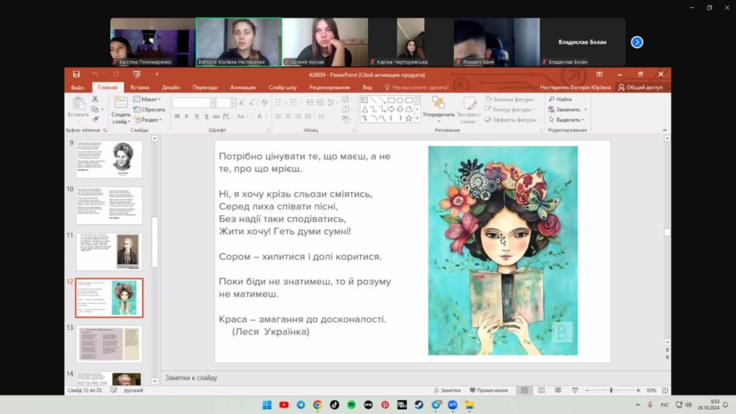Choose the right arrow shape
736x414 pixels.
coord(391,110)
